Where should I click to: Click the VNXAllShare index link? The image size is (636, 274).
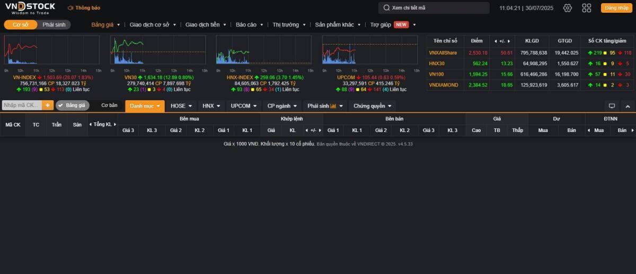coord(443,53)
